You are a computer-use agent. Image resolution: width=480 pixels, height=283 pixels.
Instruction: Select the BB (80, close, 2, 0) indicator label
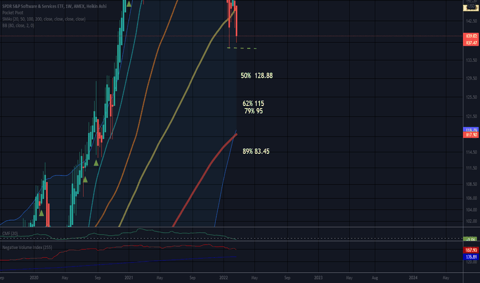(18, 25)
